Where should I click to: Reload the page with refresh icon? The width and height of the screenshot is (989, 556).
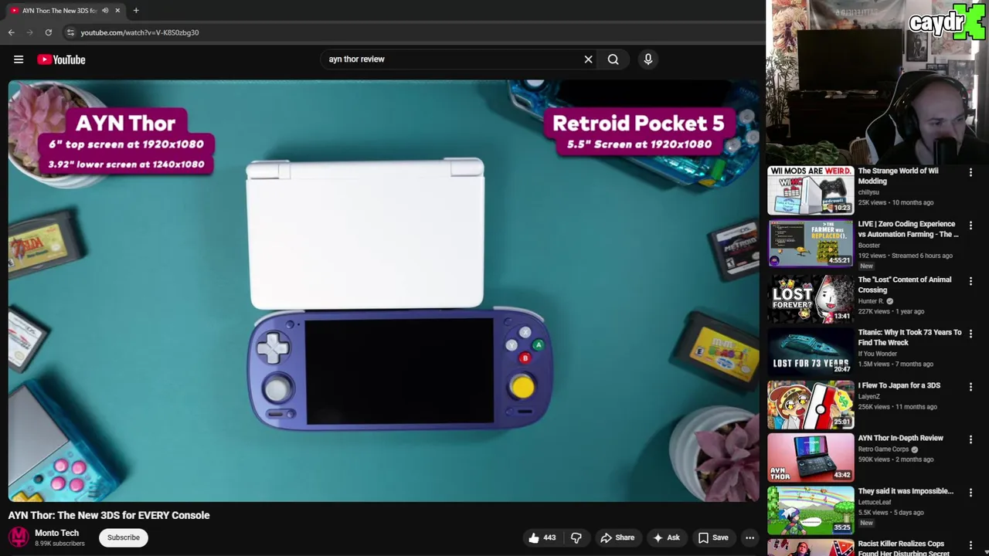click(48, 32)
